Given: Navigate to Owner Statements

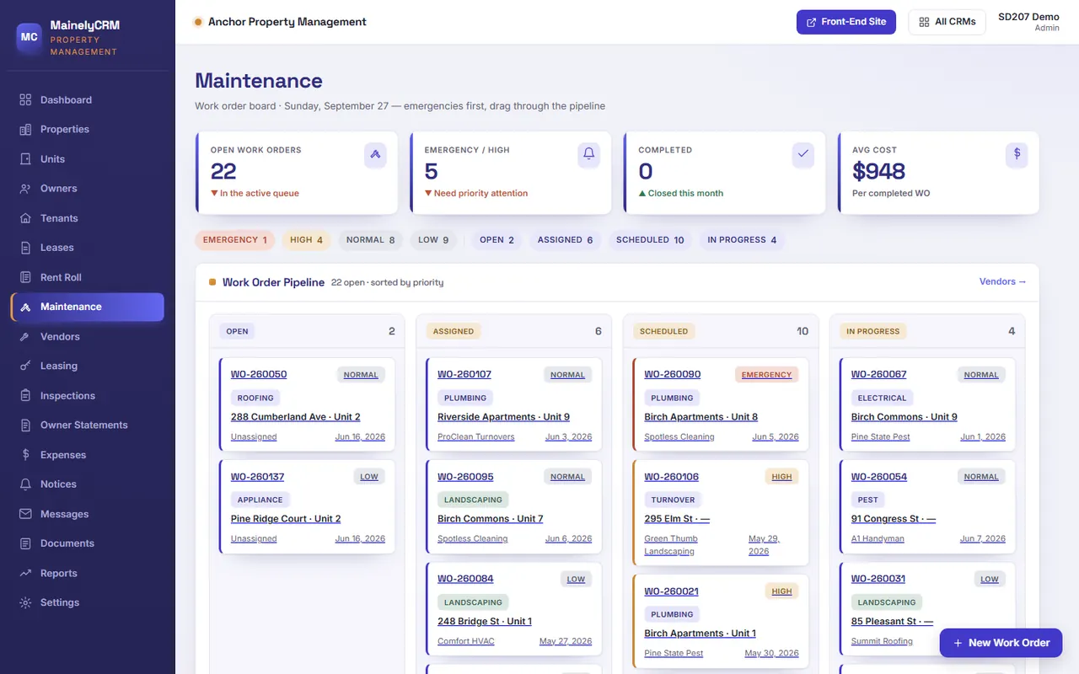Looking at the screenshot, I should (x=88, y=425).
